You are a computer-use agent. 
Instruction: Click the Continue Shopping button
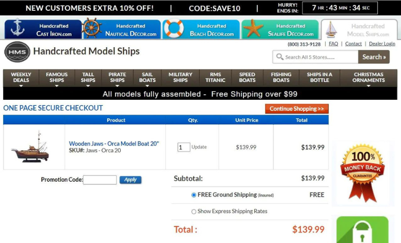coord(296,108)
